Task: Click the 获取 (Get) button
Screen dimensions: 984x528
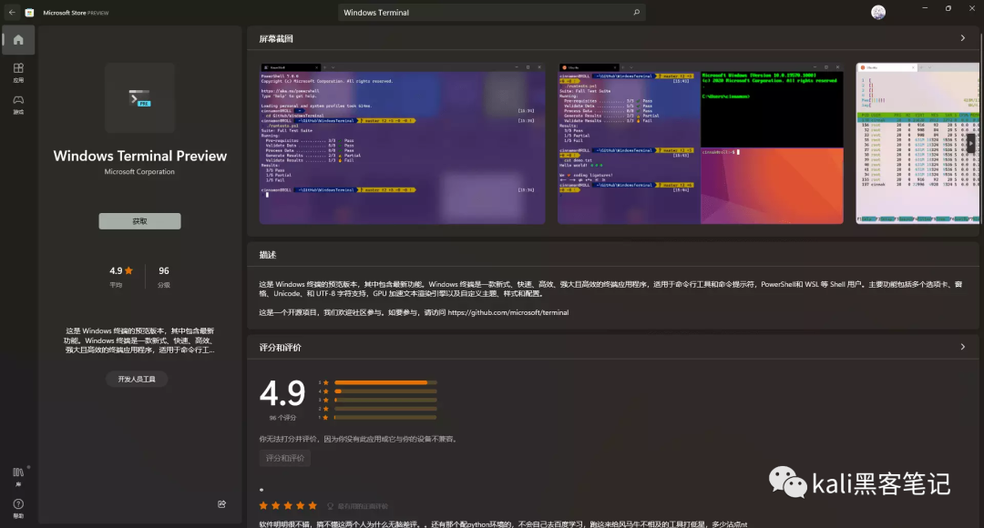Action: (139, 220)
